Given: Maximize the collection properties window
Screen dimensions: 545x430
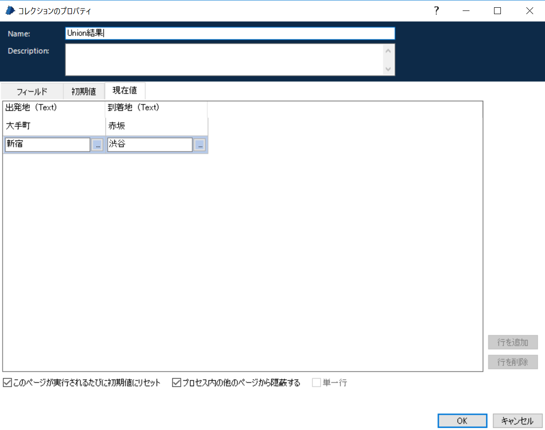Looking at the screenshot, I should click(497, 11).
